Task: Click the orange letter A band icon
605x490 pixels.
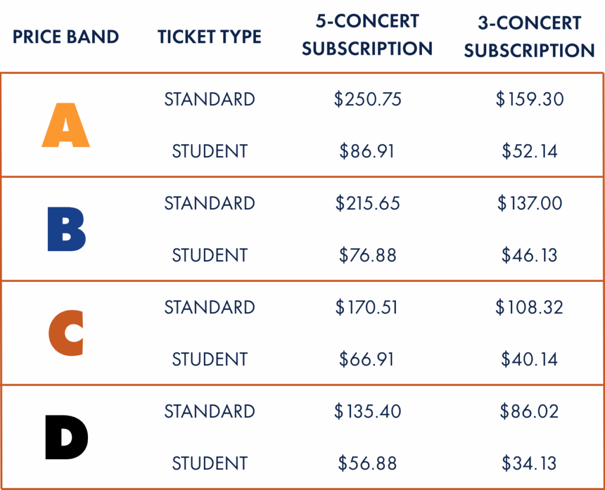Action: 66,125
